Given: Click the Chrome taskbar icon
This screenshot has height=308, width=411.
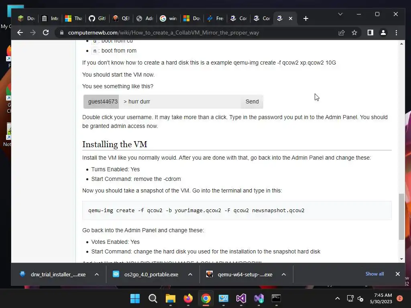Looking at the screenshot, I should tap(206, 298).
